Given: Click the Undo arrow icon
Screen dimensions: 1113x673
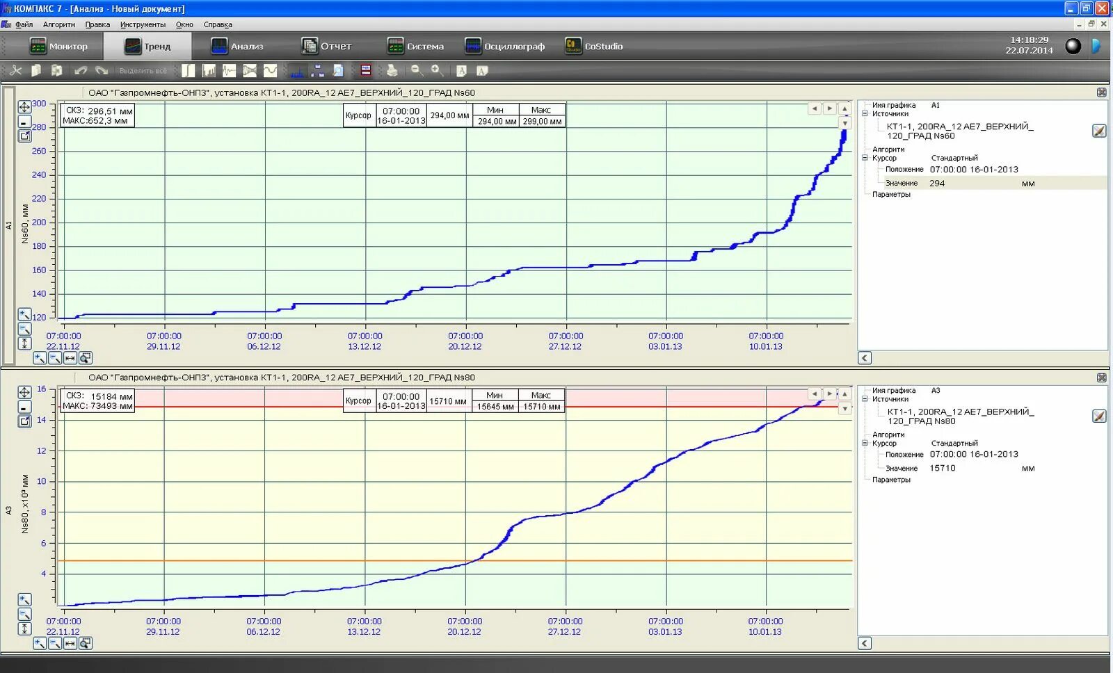Looking at the screenshot, I should (x=81, y=70).
